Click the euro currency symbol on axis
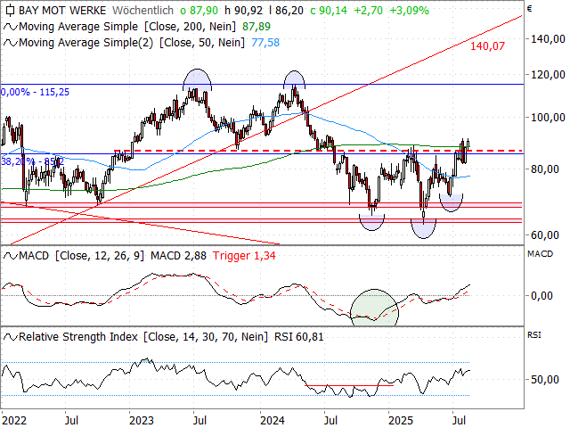 pyautogui.click(x=530, y=8)
